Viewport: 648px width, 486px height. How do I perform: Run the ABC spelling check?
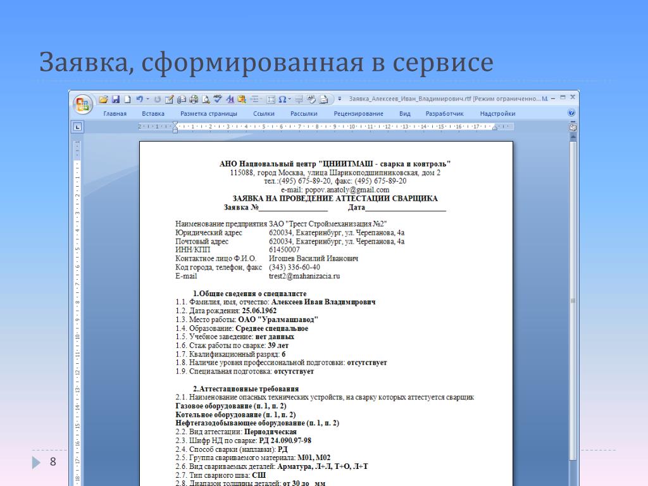point(218,99)
